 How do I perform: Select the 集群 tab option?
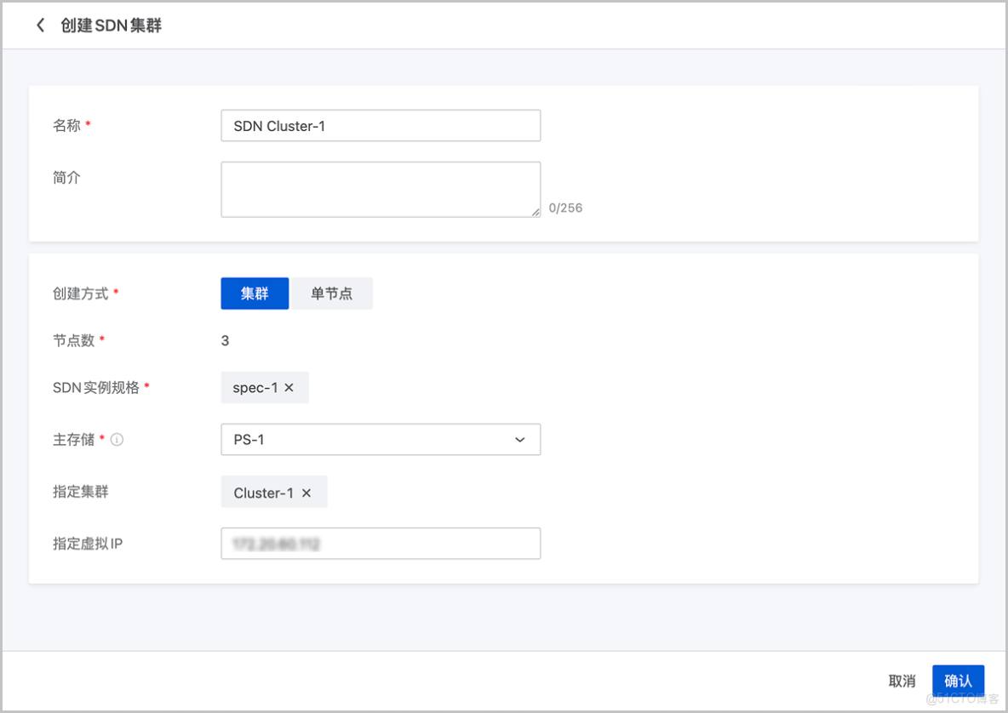[x=255, y=293]
